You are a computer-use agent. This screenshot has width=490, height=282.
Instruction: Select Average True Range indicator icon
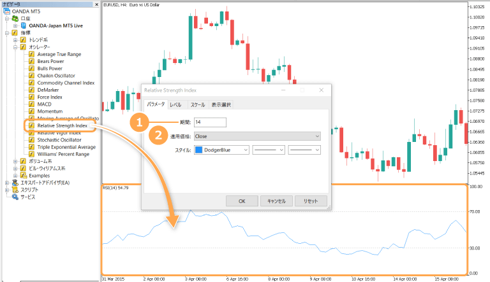(x=31, y=54)
